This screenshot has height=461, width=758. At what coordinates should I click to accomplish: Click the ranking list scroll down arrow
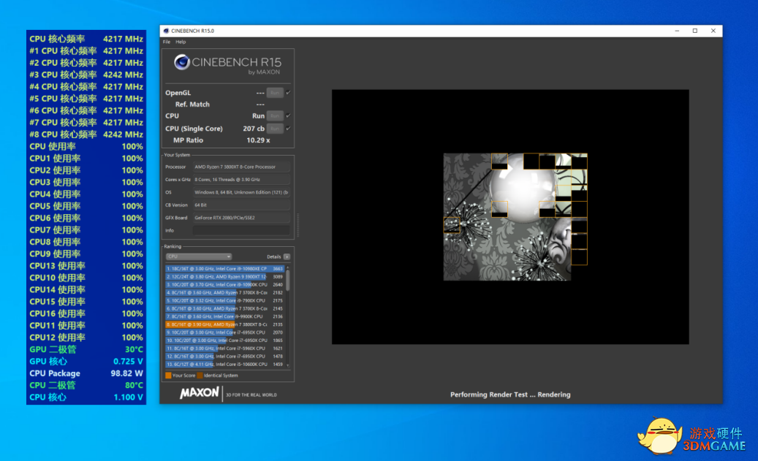click(288, 365)
